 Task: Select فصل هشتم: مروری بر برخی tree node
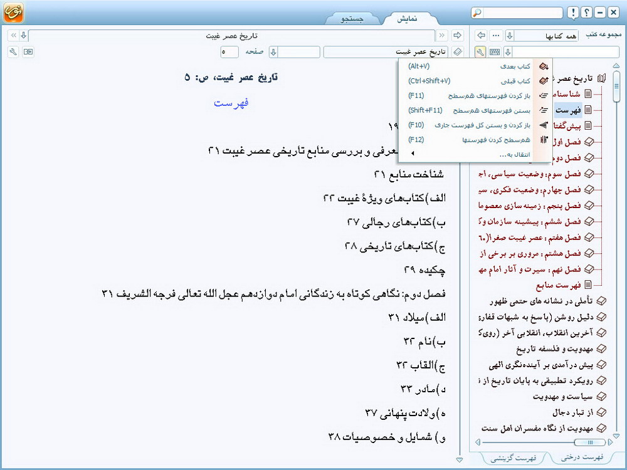[x=529, y=254]
